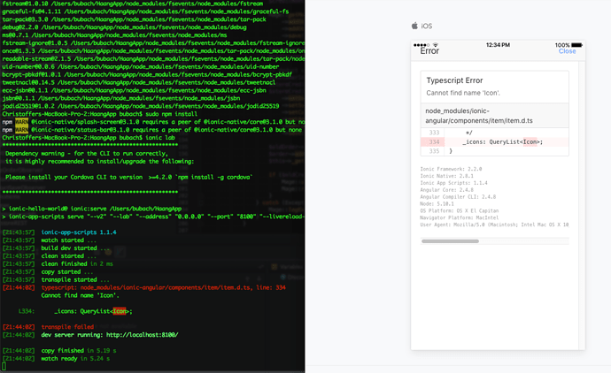The height and width of the screenshot is (373, 611).
Task: Click Cordova CLI install instruction in terminal
Action: 128,177
